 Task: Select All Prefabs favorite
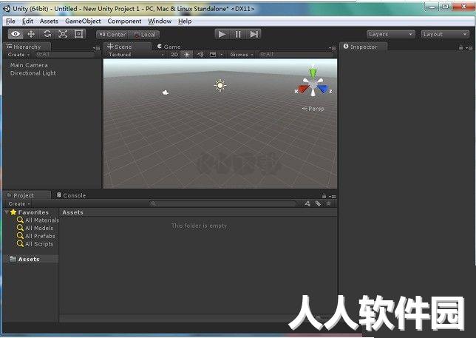pos(35,236)
